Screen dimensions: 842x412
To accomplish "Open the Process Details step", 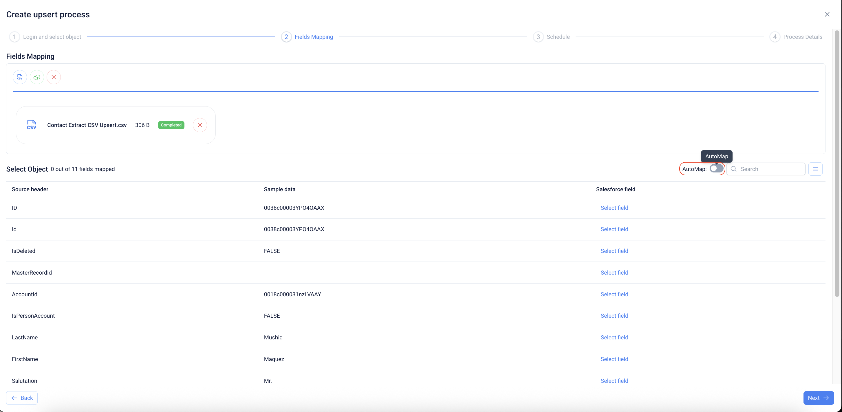I will (802, 37).
